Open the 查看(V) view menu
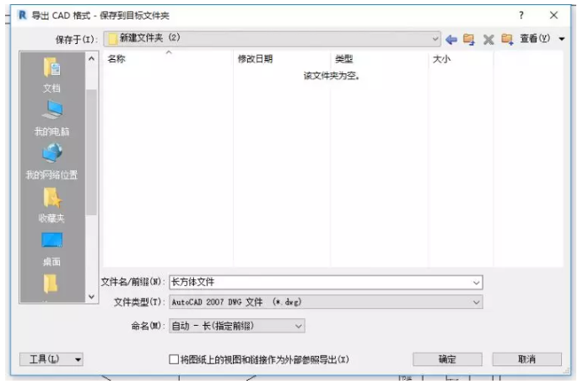This screenshot has height=384, width=583. pos(542,38)
